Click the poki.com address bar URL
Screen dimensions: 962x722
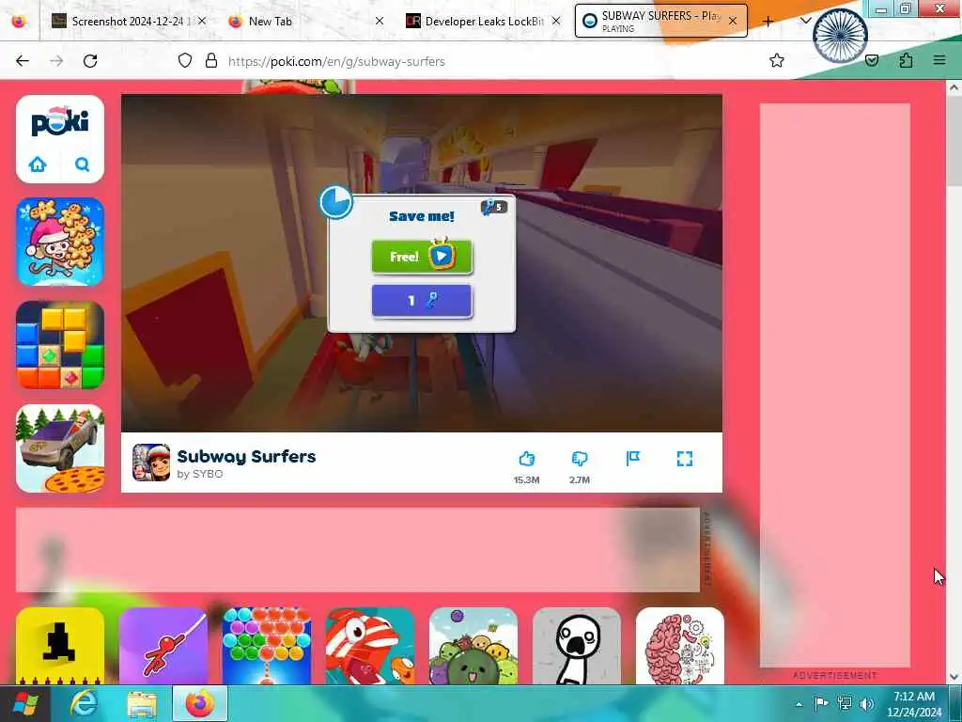(336, 61)
